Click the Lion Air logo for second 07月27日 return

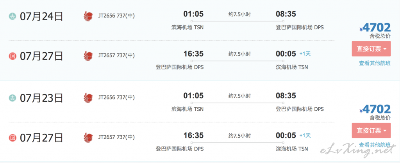coord(88,137)
